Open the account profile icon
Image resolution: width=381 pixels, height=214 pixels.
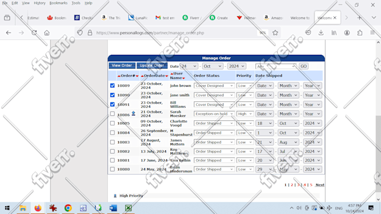click(x=347, y=33)
